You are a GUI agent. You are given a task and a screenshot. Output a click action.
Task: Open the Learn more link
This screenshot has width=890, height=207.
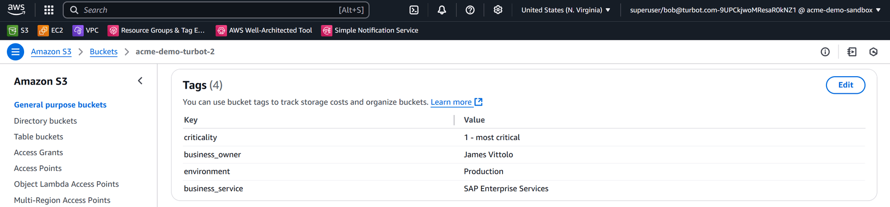click(451, 102)
